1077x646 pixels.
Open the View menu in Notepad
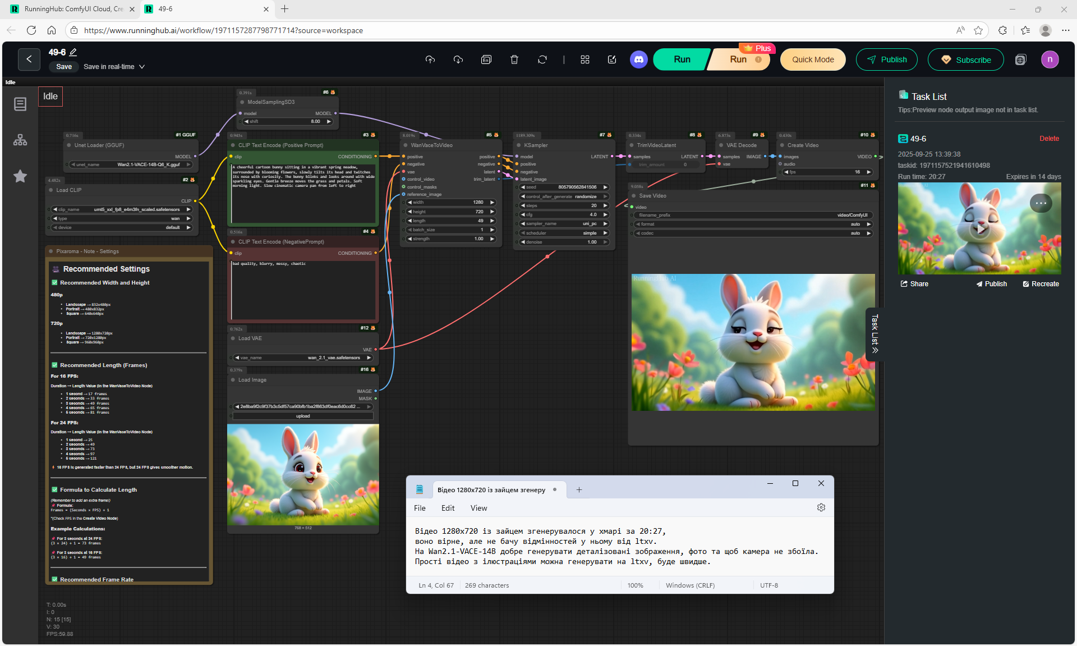[x=478, y=508]
